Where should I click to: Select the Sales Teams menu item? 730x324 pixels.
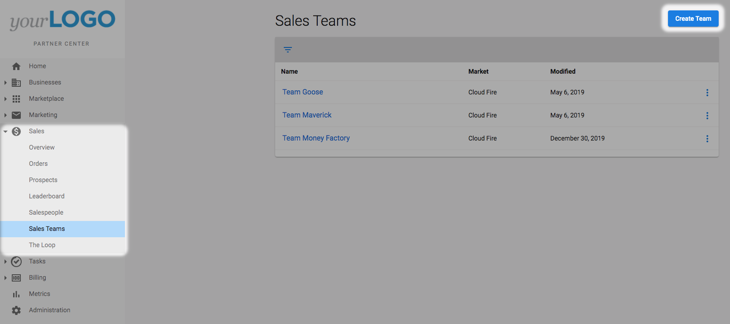click(x=62, y=229)
